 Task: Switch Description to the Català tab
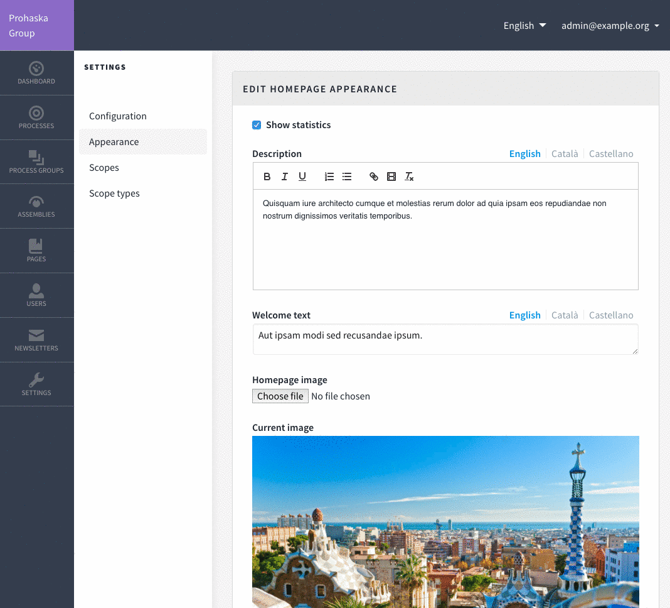pos(565,154)
